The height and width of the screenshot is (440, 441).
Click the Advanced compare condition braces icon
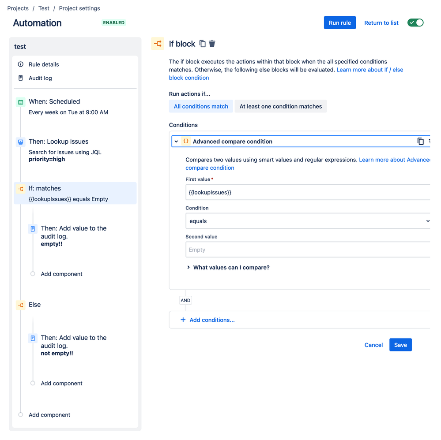click(x=186, y=141)
